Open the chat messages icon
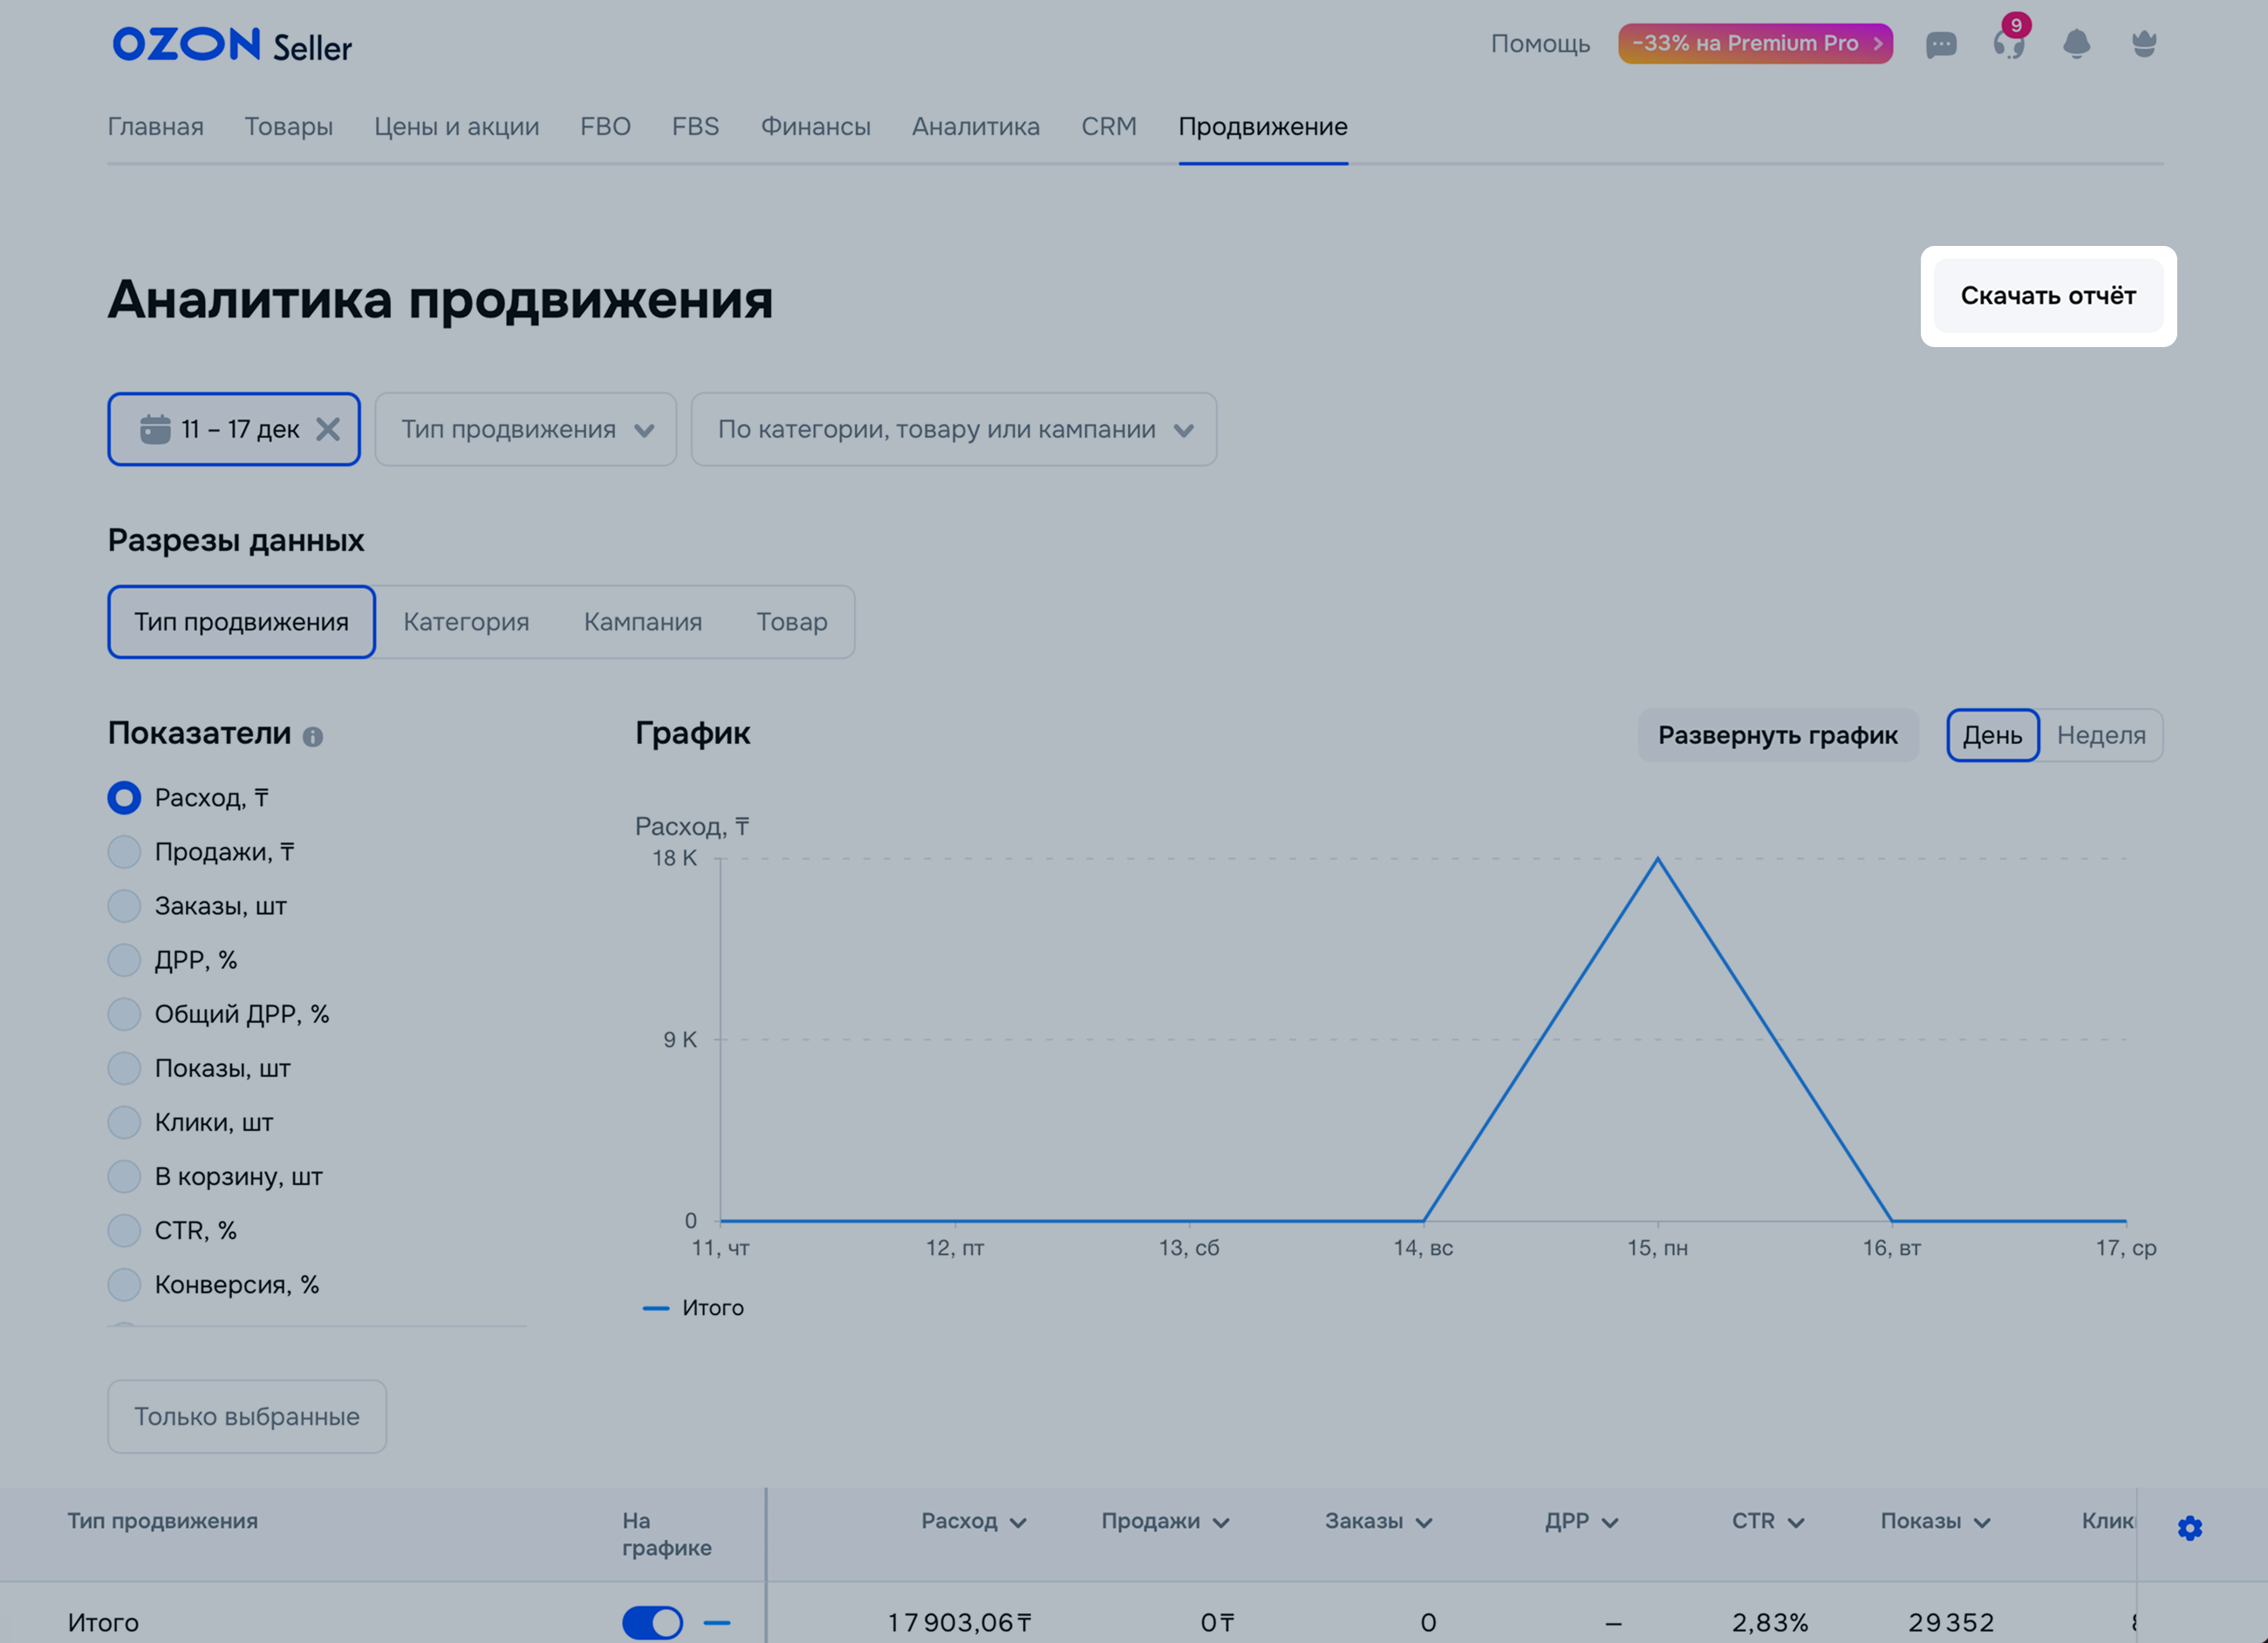 tap(1940, 45)
